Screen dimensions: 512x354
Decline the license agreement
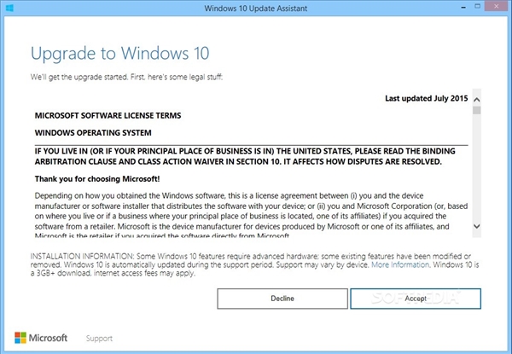[282, 299]
